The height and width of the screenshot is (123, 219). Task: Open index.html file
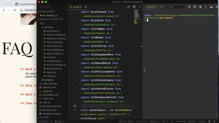pyautogui.click(x=47, y=99)
